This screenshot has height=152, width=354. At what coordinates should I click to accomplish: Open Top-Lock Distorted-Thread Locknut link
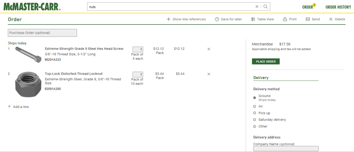coord(74,74)
